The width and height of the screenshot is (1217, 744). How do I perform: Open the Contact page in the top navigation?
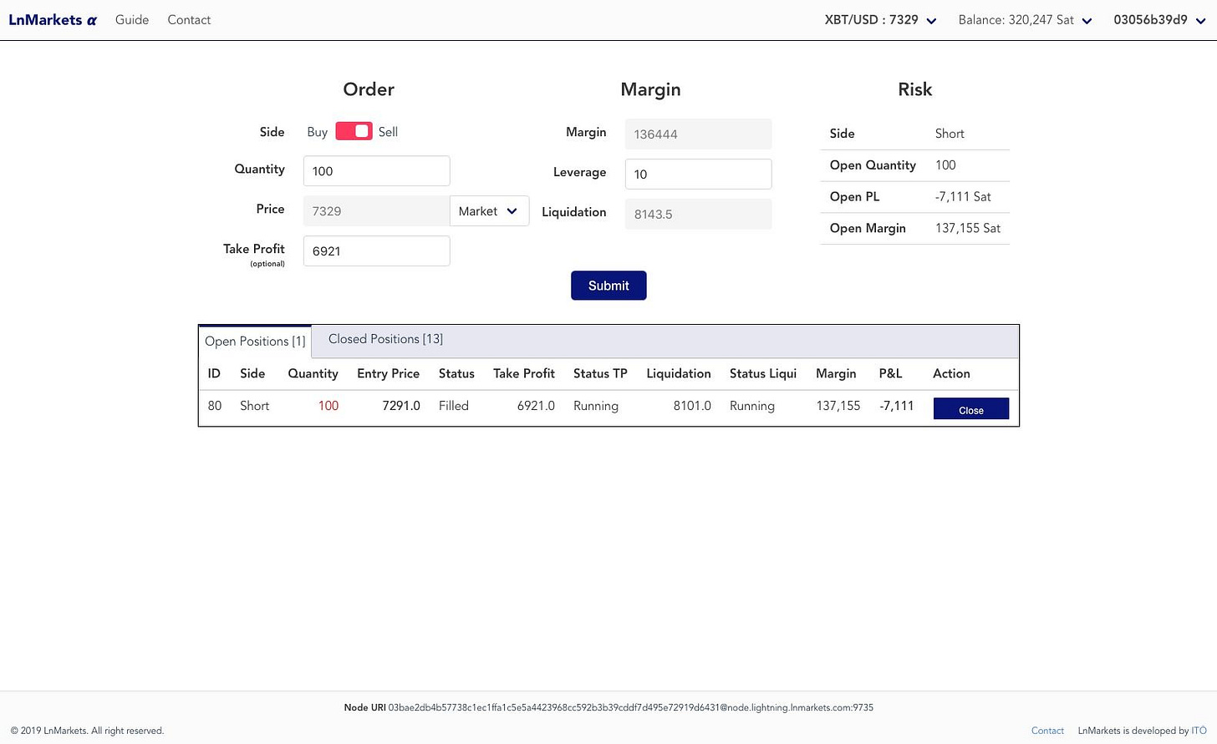pos(188,19)
